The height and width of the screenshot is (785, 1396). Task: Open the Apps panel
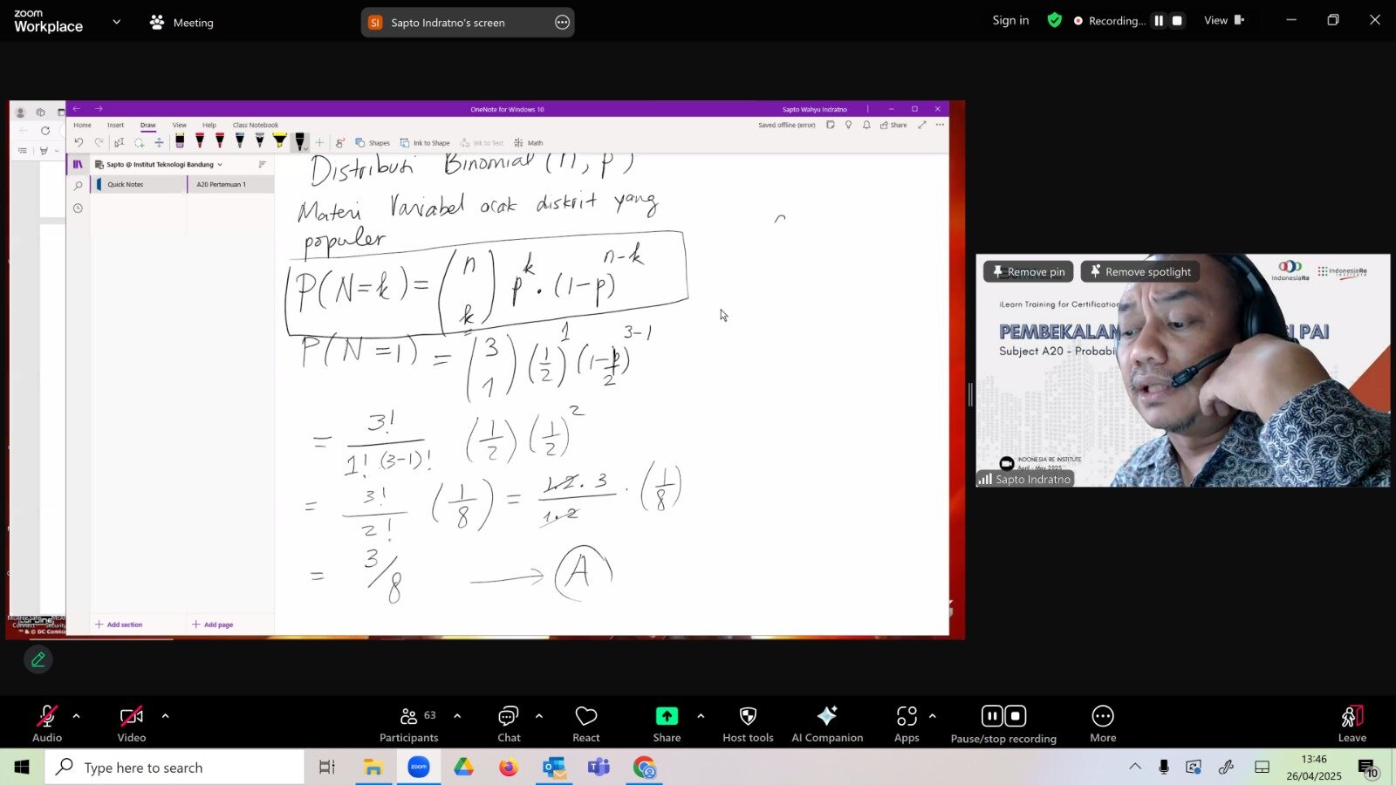click(907, 724)
